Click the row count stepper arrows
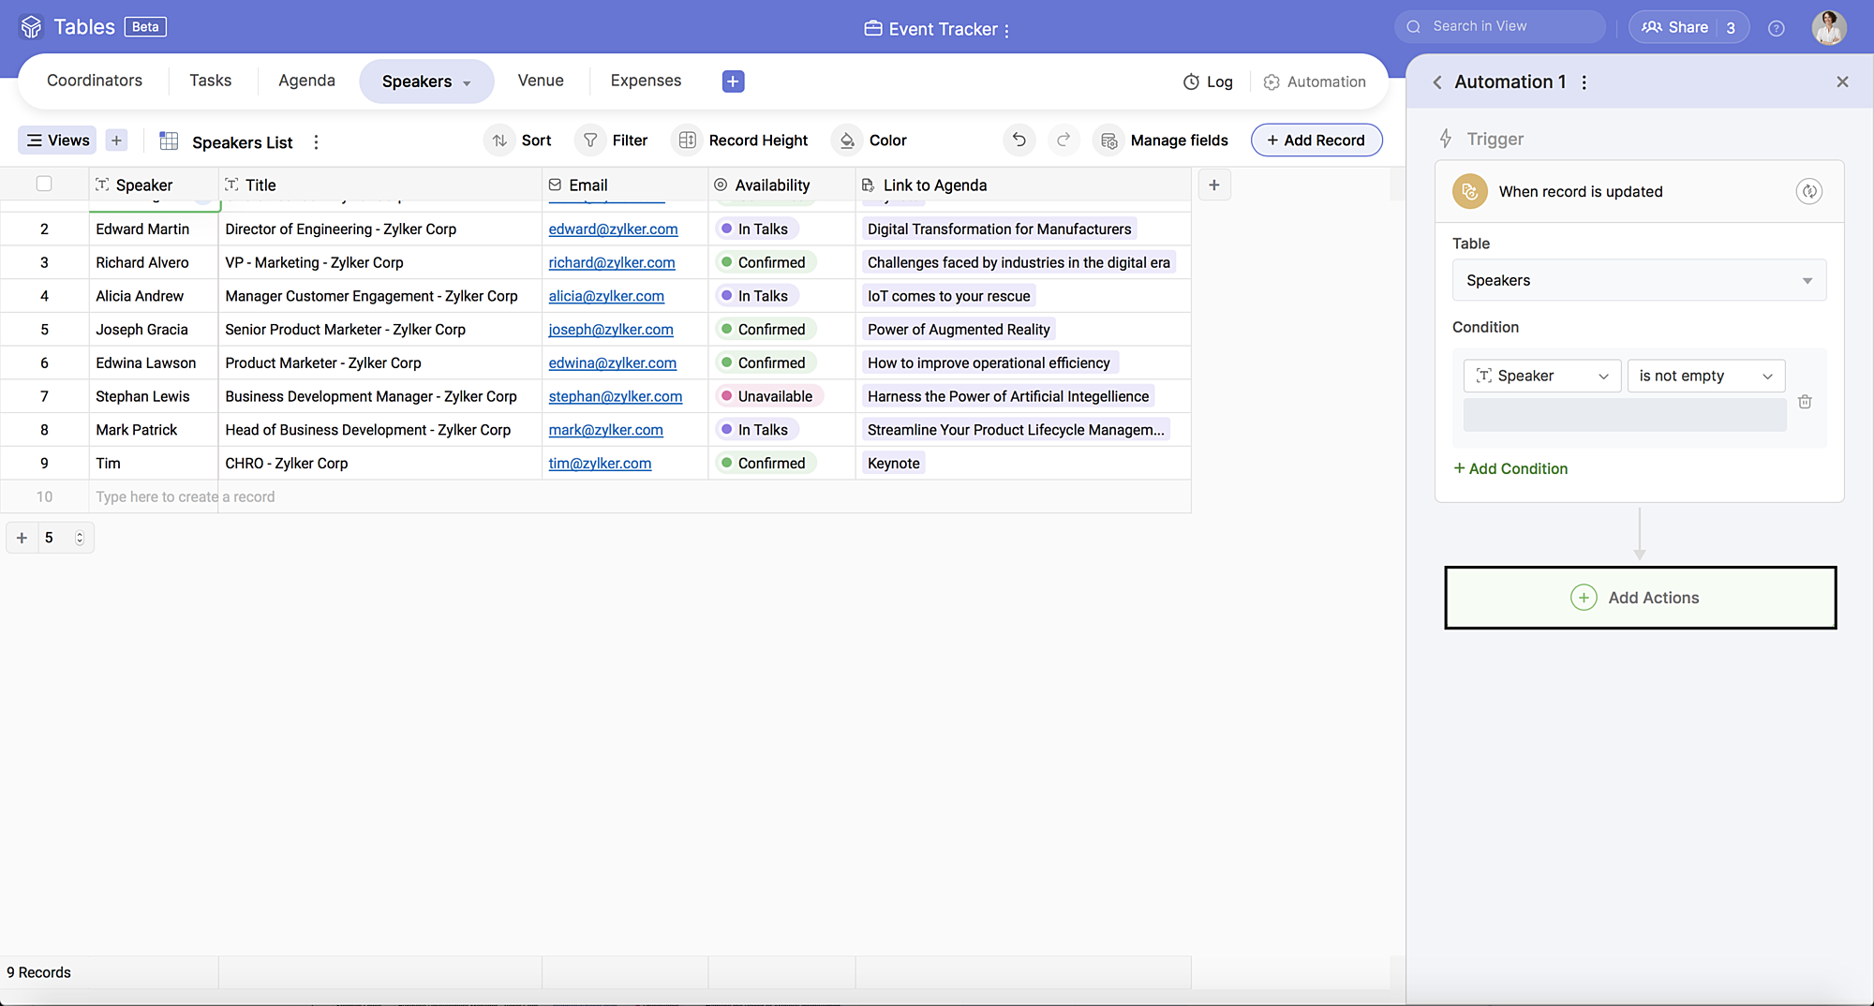 pyautogui.click(x=80, y=538)
